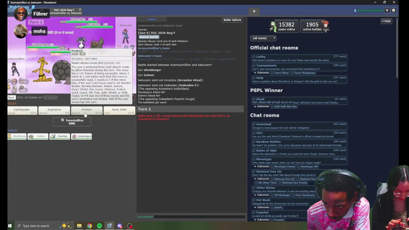
Task: Open the Eventos subroom
Action: (x=278, y=220)
